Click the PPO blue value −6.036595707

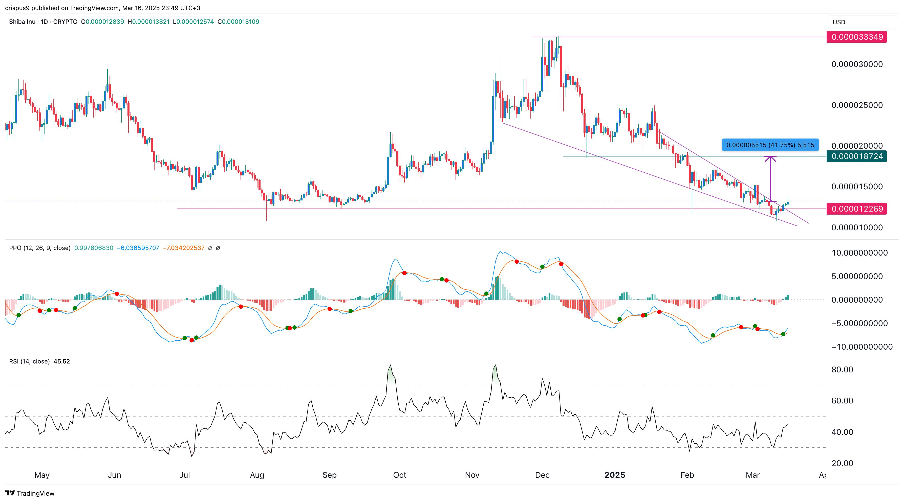click(138, 248)
